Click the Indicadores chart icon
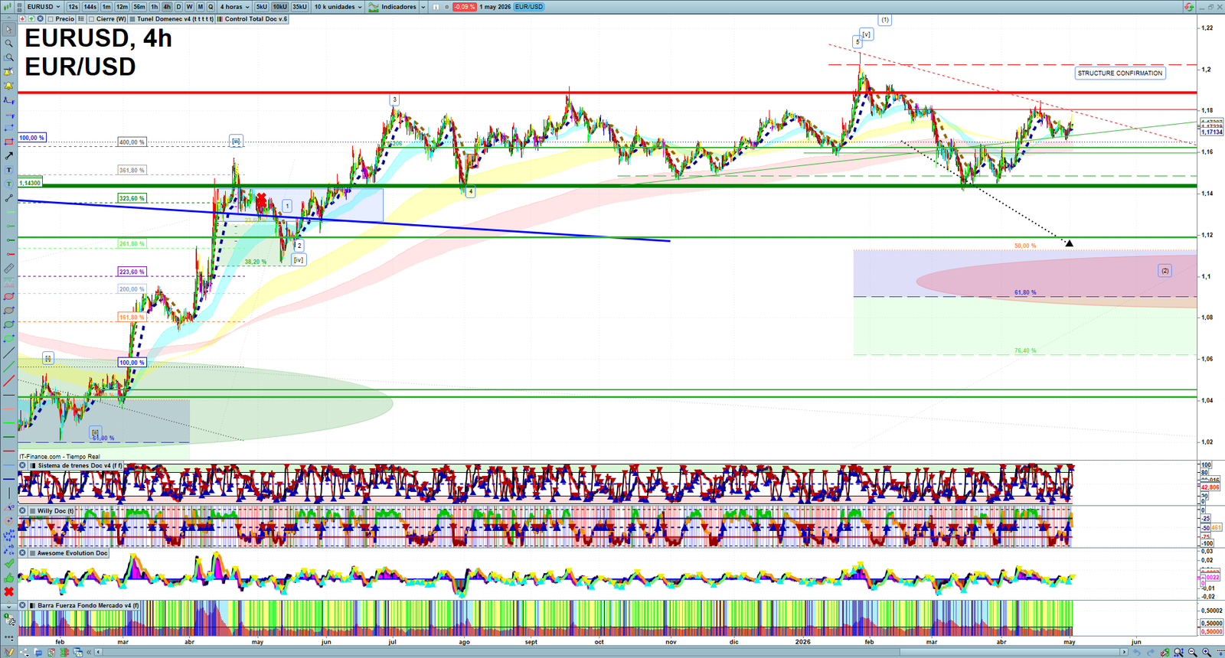The height and width of the screenshot is (658, 1225). (x=374, y=7)
